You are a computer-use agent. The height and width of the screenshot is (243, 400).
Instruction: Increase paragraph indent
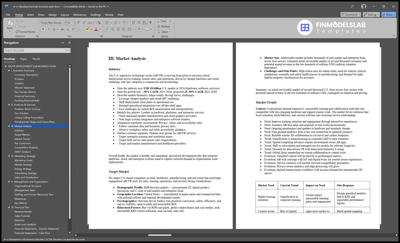point(139,22)
